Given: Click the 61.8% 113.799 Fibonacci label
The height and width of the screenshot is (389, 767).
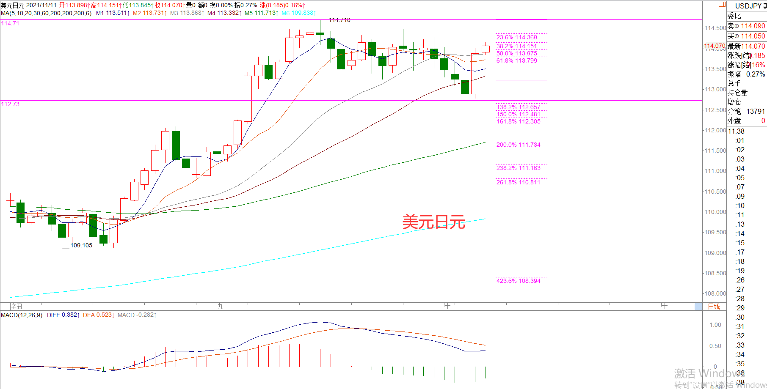Looking at the screenshot, I should 516,60.
